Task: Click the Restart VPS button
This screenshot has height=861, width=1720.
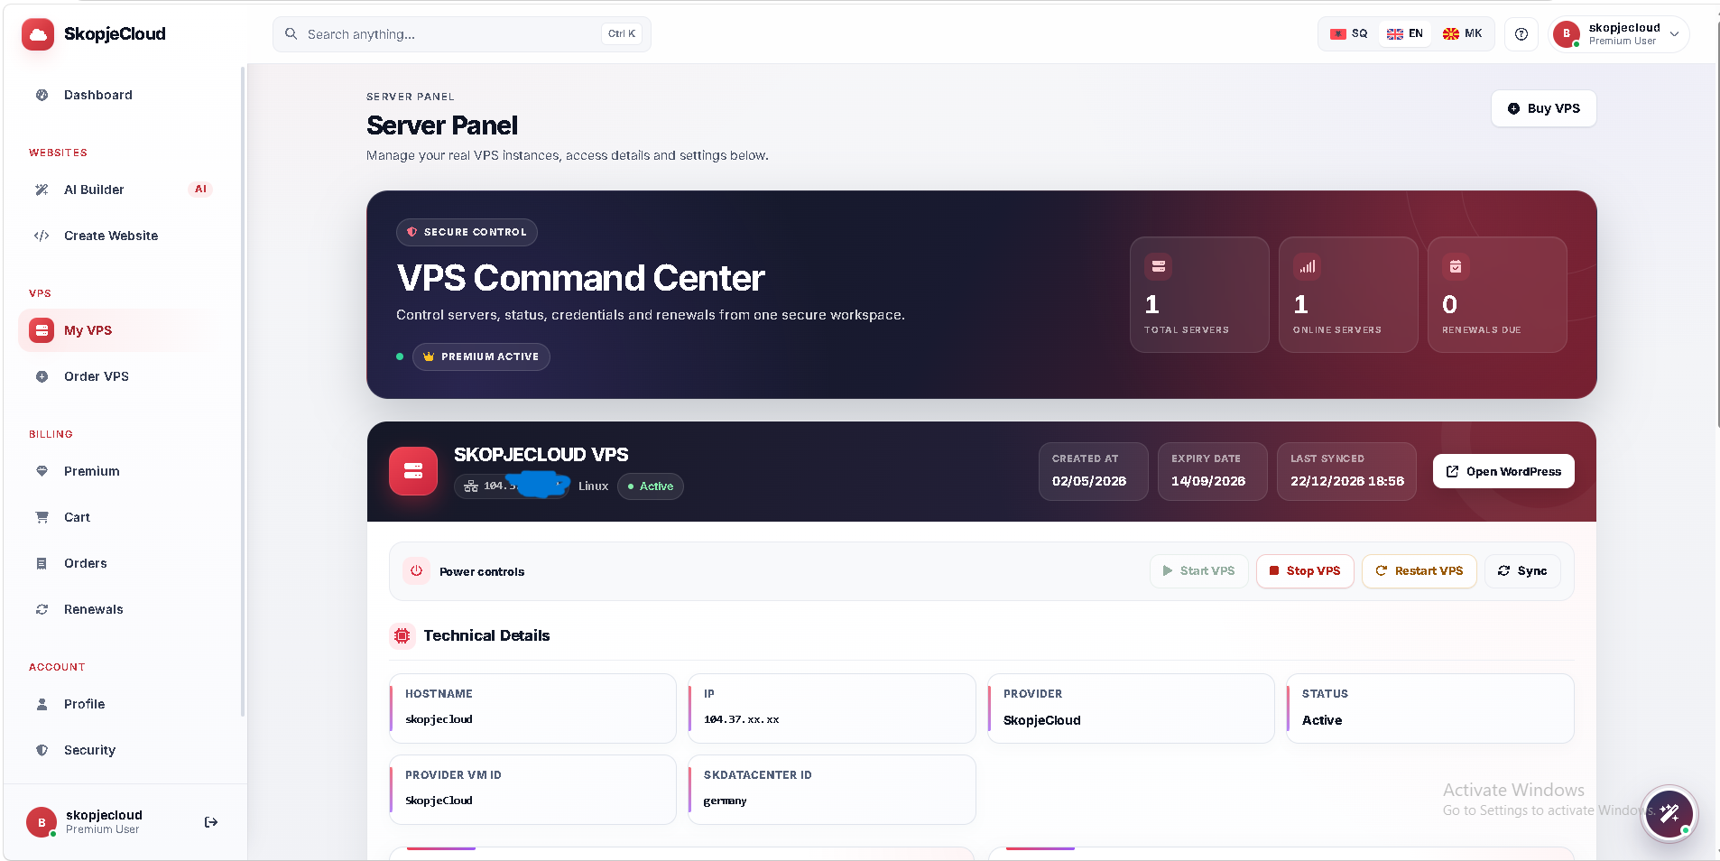Action: (x=1419, y=571)
